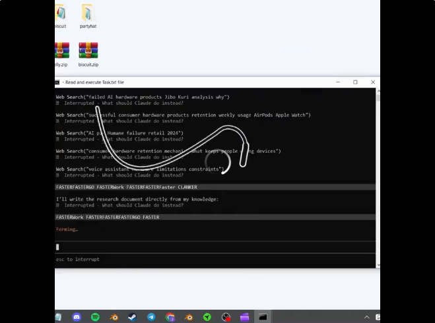Click the consumer hardware retention search line
The image size is (435, 323).
pyautogui.click(x=168, y=151)
